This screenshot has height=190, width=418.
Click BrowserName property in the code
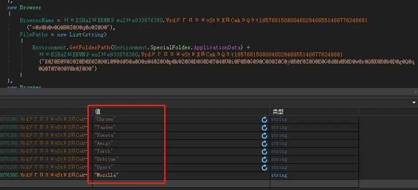tap(36, 20)
